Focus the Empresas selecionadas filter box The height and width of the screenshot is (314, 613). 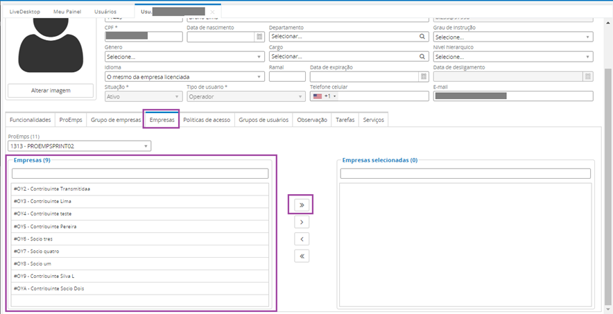pos(465,173)
